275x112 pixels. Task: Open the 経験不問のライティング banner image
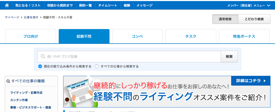click(167, 92)
